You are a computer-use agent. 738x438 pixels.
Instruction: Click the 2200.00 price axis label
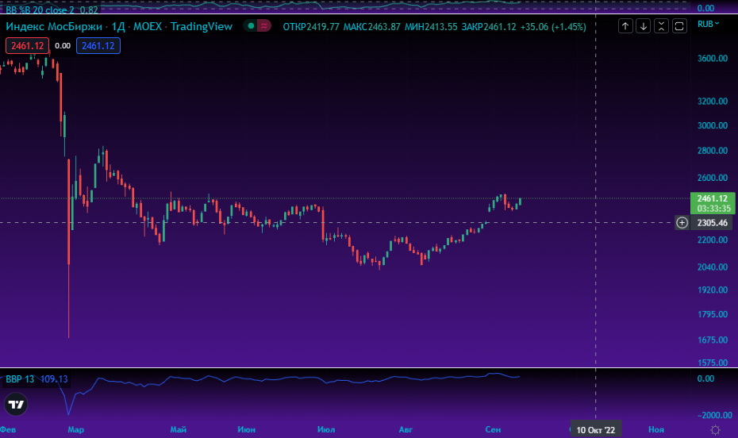click(712, 240)
